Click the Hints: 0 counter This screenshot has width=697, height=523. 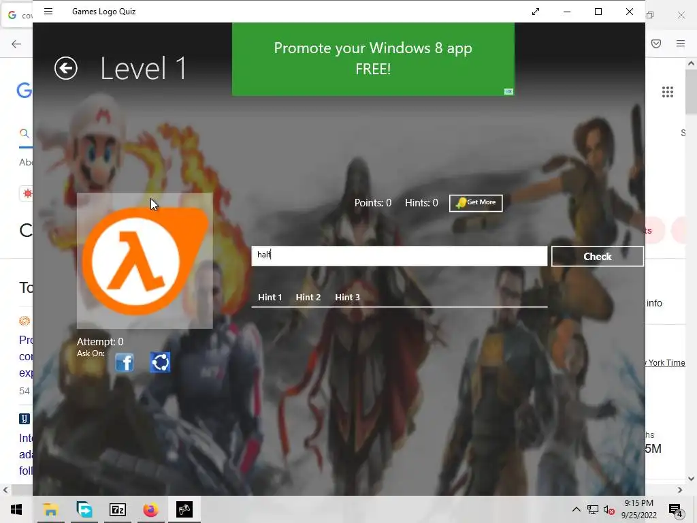tap(421, 203)
